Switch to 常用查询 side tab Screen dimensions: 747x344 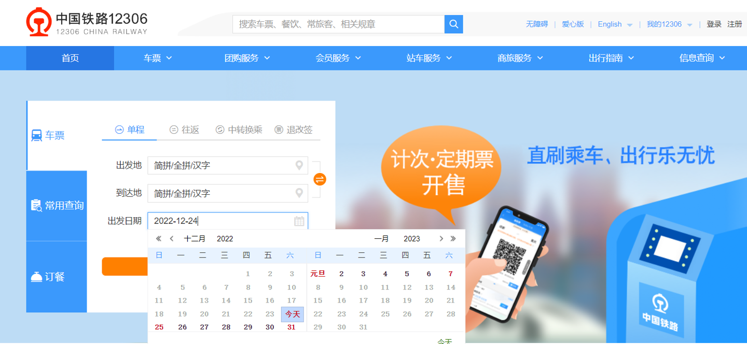tap(57, 206)
